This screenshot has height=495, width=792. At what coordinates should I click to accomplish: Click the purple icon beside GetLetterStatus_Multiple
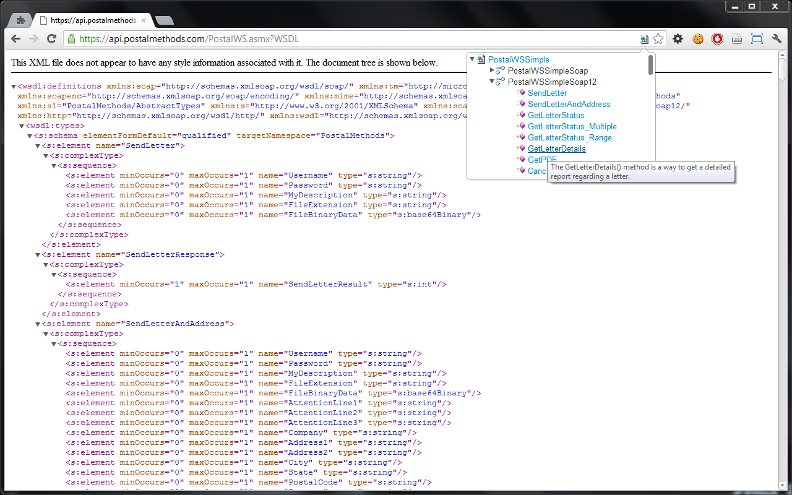pyautogui.click(x=521, y=126)
